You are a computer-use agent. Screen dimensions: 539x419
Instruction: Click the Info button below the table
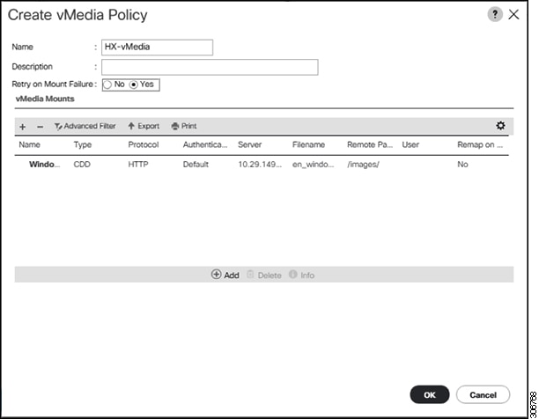[302, 275]
